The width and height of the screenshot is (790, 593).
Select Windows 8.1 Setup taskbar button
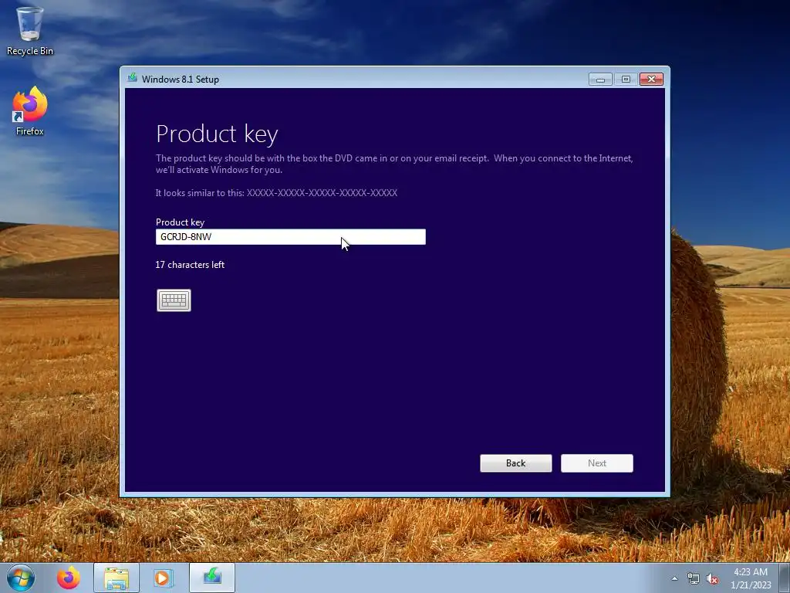[212, 578]
